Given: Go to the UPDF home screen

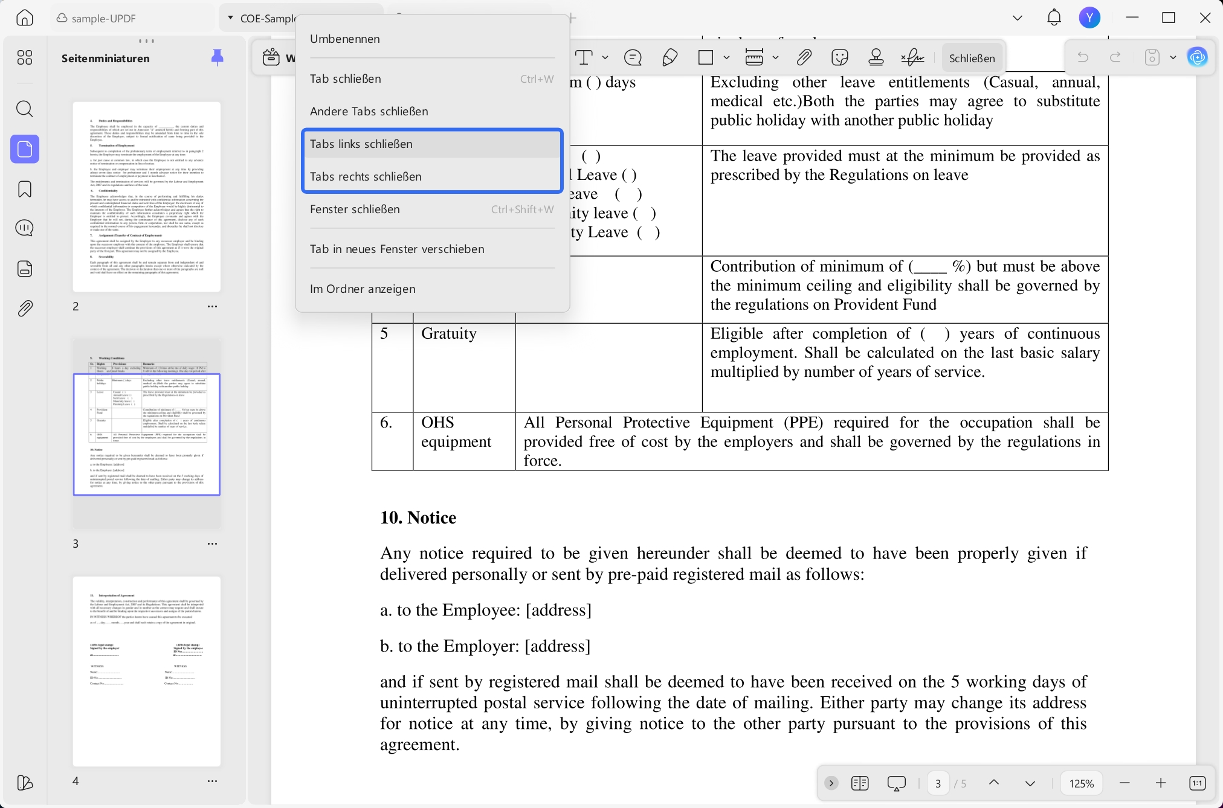Looking at the screenshot, I should (x=25, y=18).
